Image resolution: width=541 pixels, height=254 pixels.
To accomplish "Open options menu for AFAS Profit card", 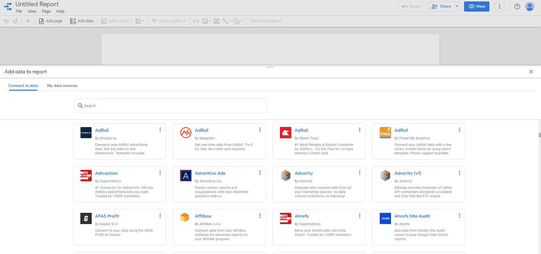I will click(160, 216).
